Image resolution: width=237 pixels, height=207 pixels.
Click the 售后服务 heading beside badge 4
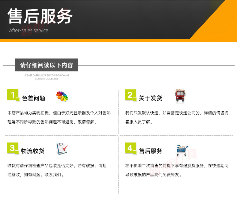(x=151, y=151)
